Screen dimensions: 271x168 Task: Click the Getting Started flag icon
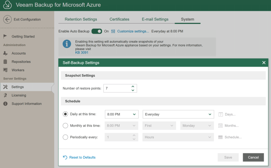click(x=5, y=36)
